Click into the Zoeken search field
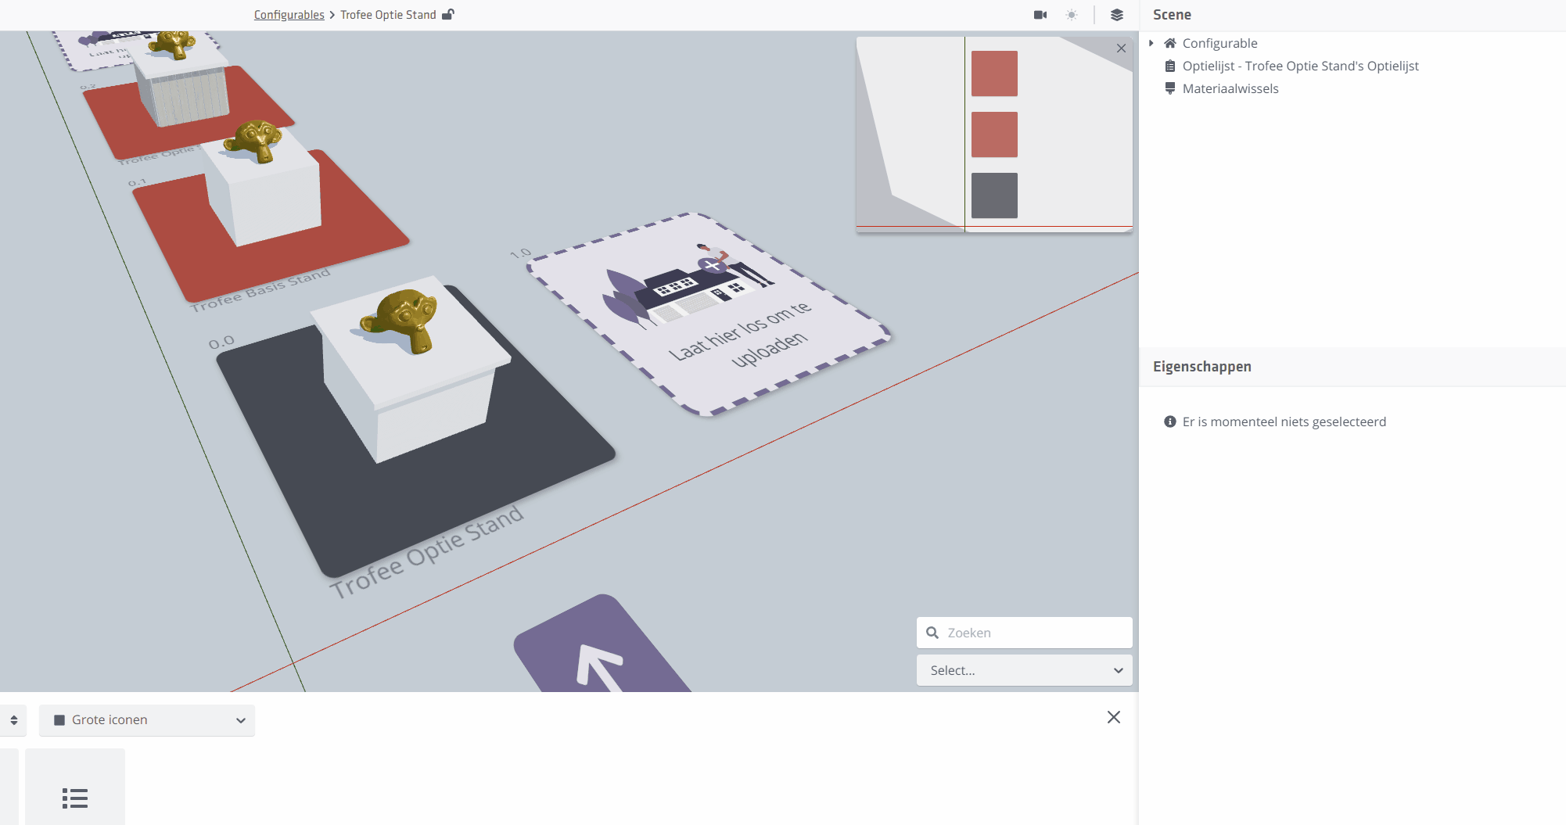Screen dimensions: 1566x825 [1033, 633]
